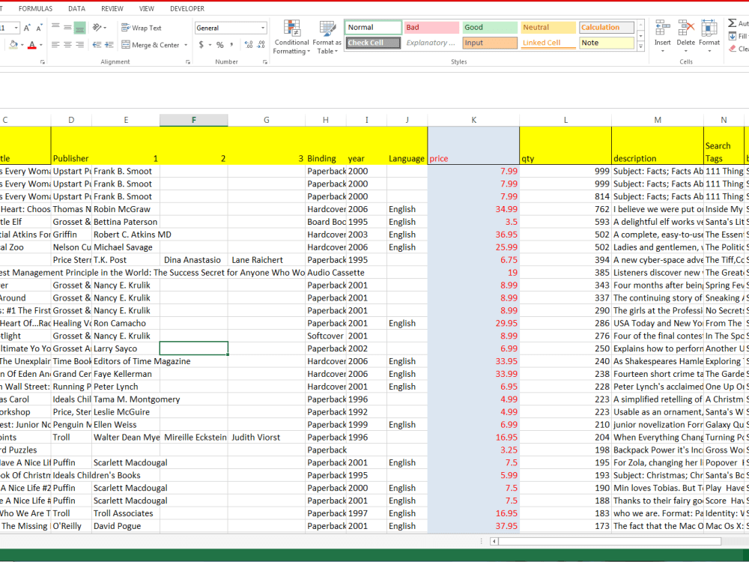
Task: Open the Merge & Center dropdown arrow
Action: tap(186, 45)
